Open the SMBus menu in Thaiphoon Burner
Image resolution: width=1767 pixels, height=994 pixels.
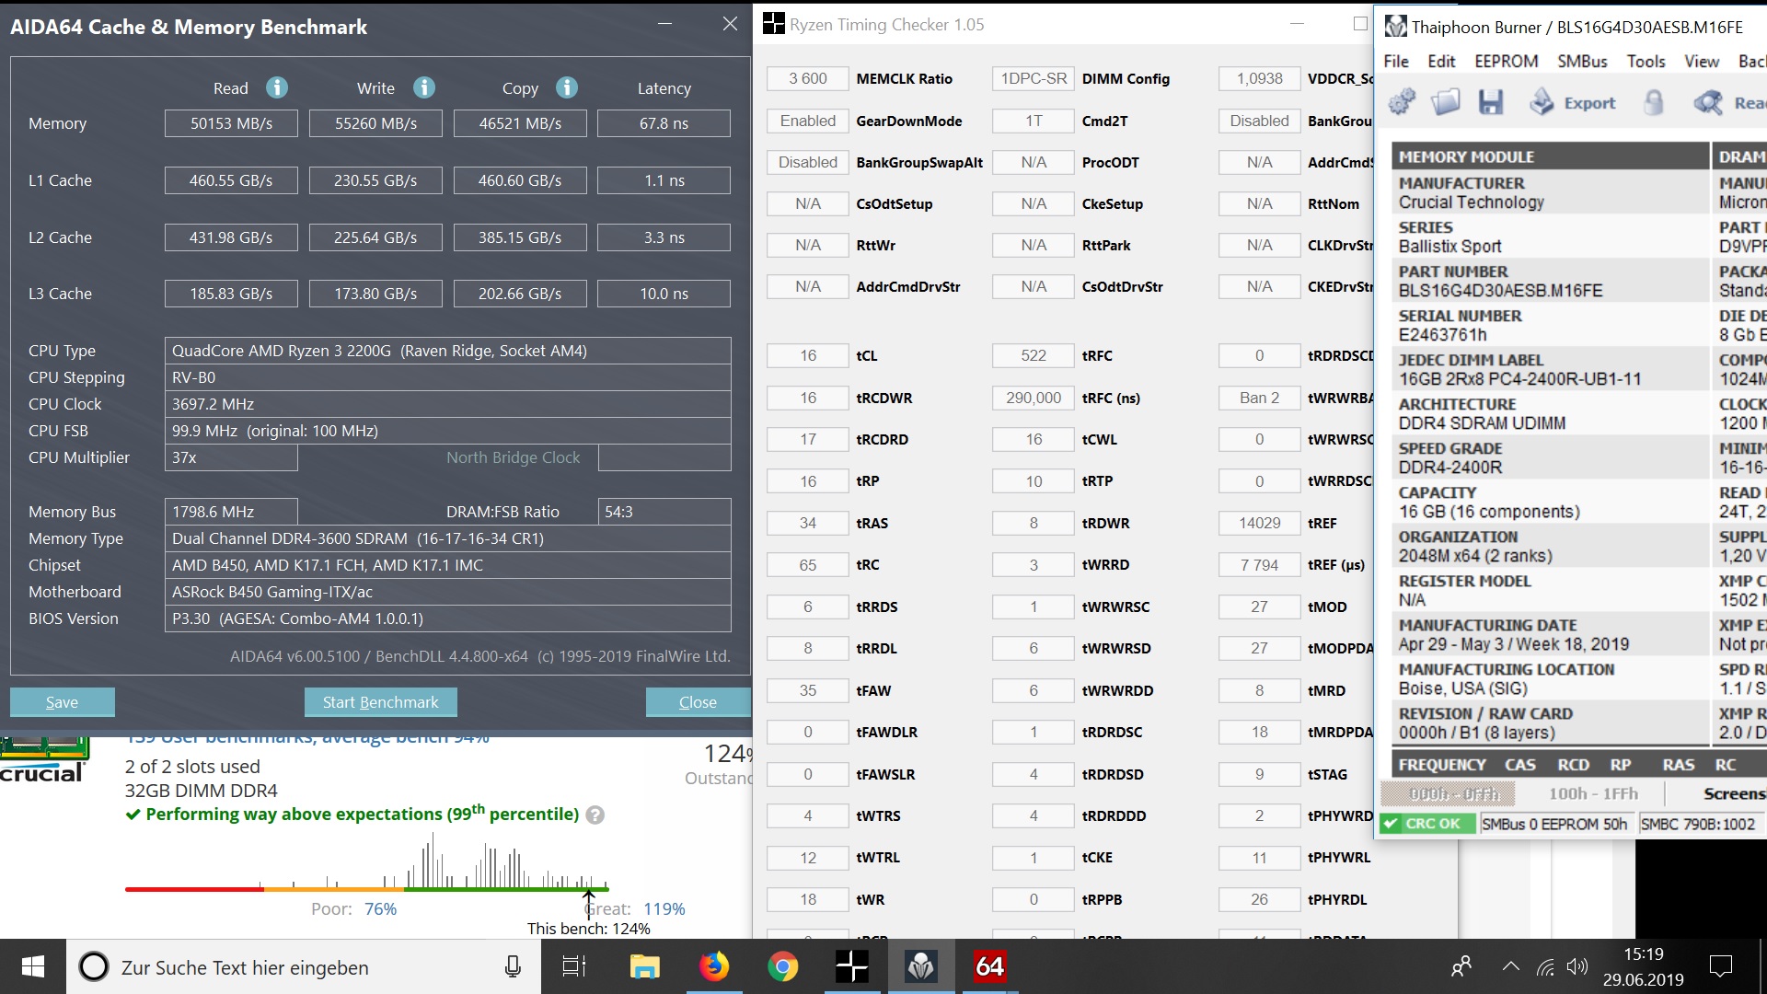(1582, 62)
